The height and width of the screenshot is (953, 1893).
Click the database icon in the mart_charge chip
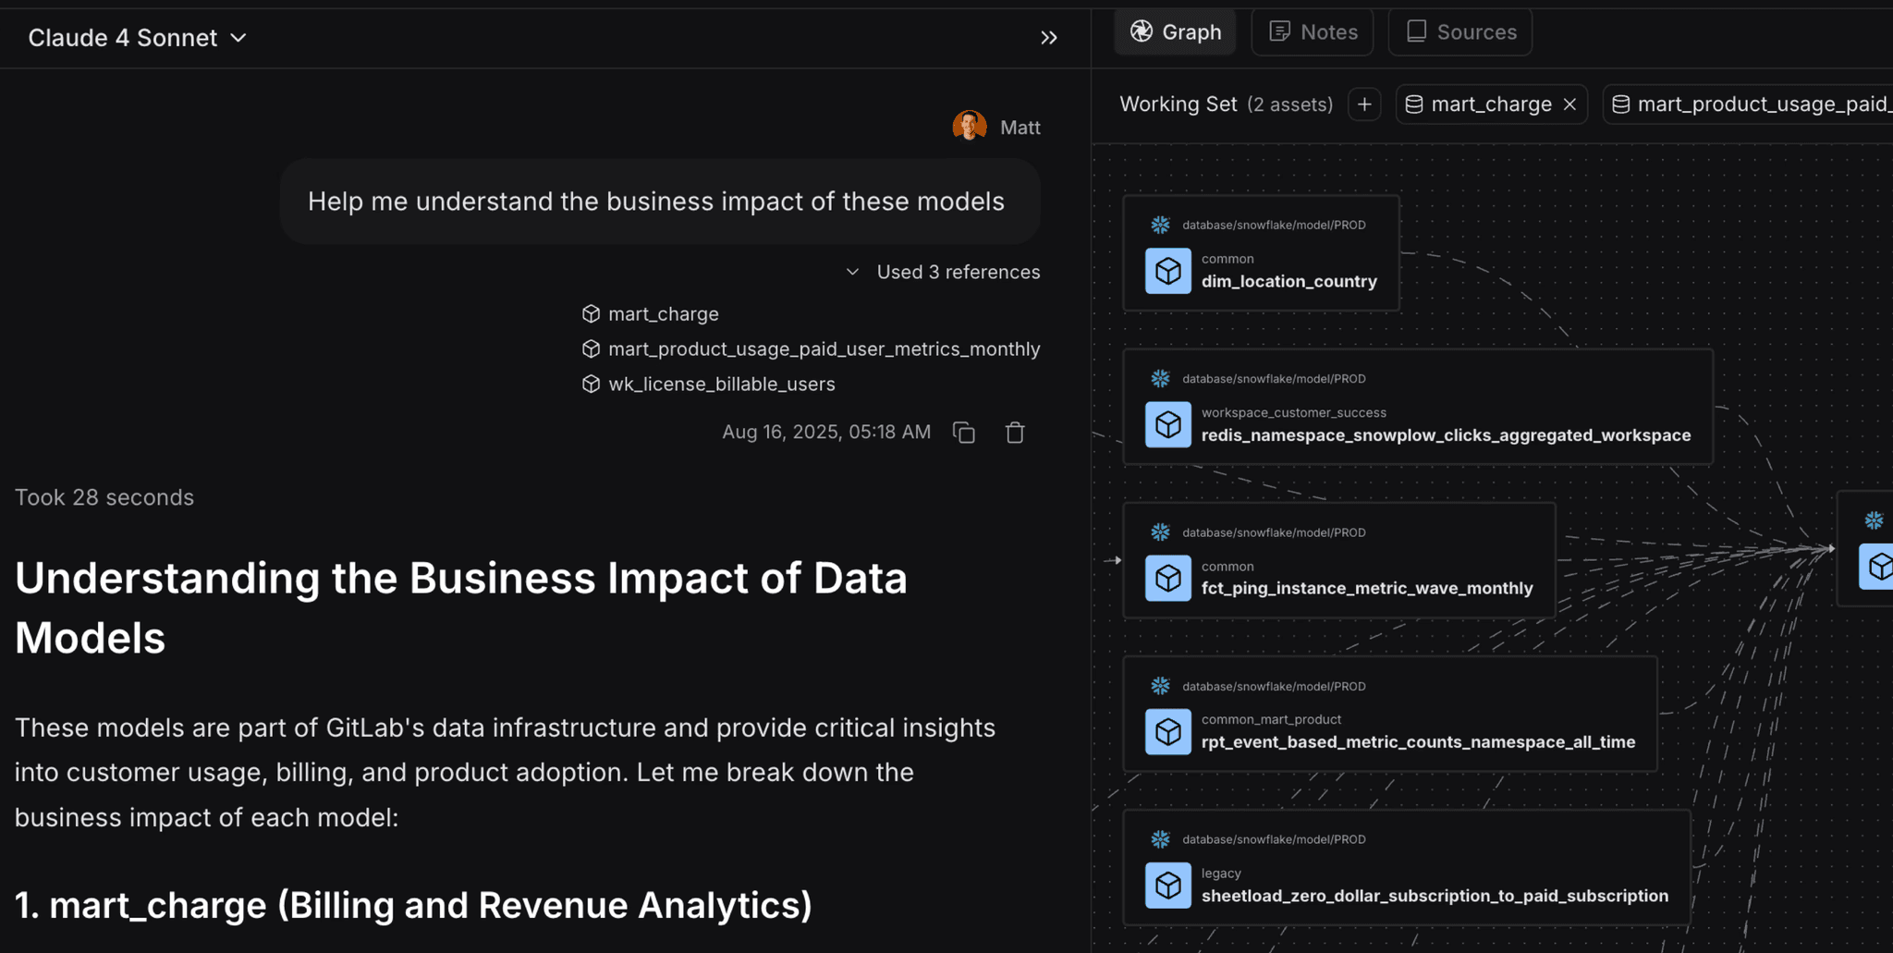(1413, 104)
